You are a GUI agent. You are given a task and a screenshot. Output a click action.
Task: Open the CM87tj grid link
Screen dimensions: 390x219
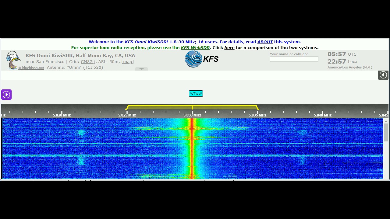coord(88,62)
